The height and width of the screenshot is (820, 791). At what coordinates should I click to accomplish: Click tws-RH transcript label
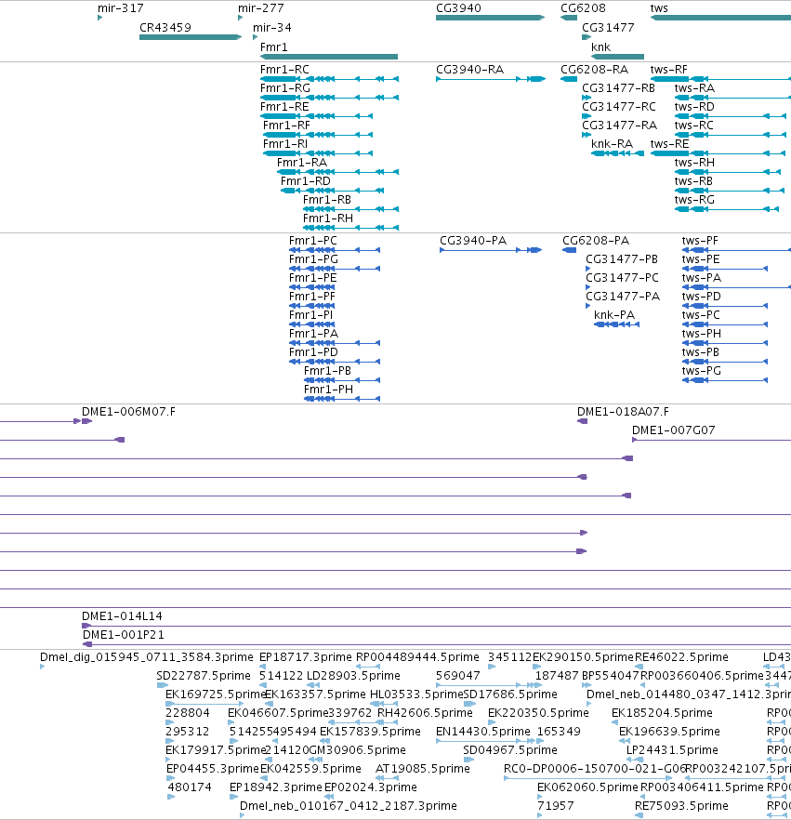pyautogui.click(x=695, y=162)
